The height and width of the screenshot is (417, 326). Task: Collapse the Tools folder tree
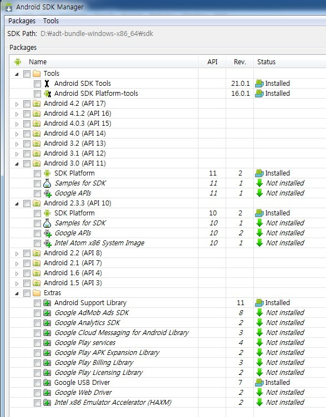point(17,74)
